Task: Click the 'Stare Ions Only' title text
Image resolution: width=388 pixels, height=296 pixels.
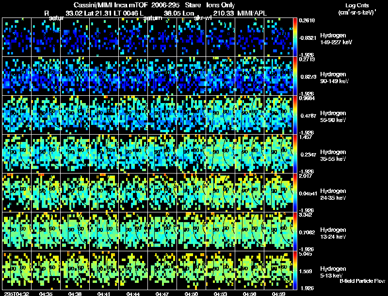Action: (x=210, y=5)
